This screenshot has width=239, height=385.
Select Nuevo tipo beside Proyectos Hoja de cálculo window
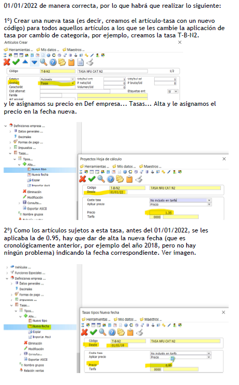click(37, 170)
